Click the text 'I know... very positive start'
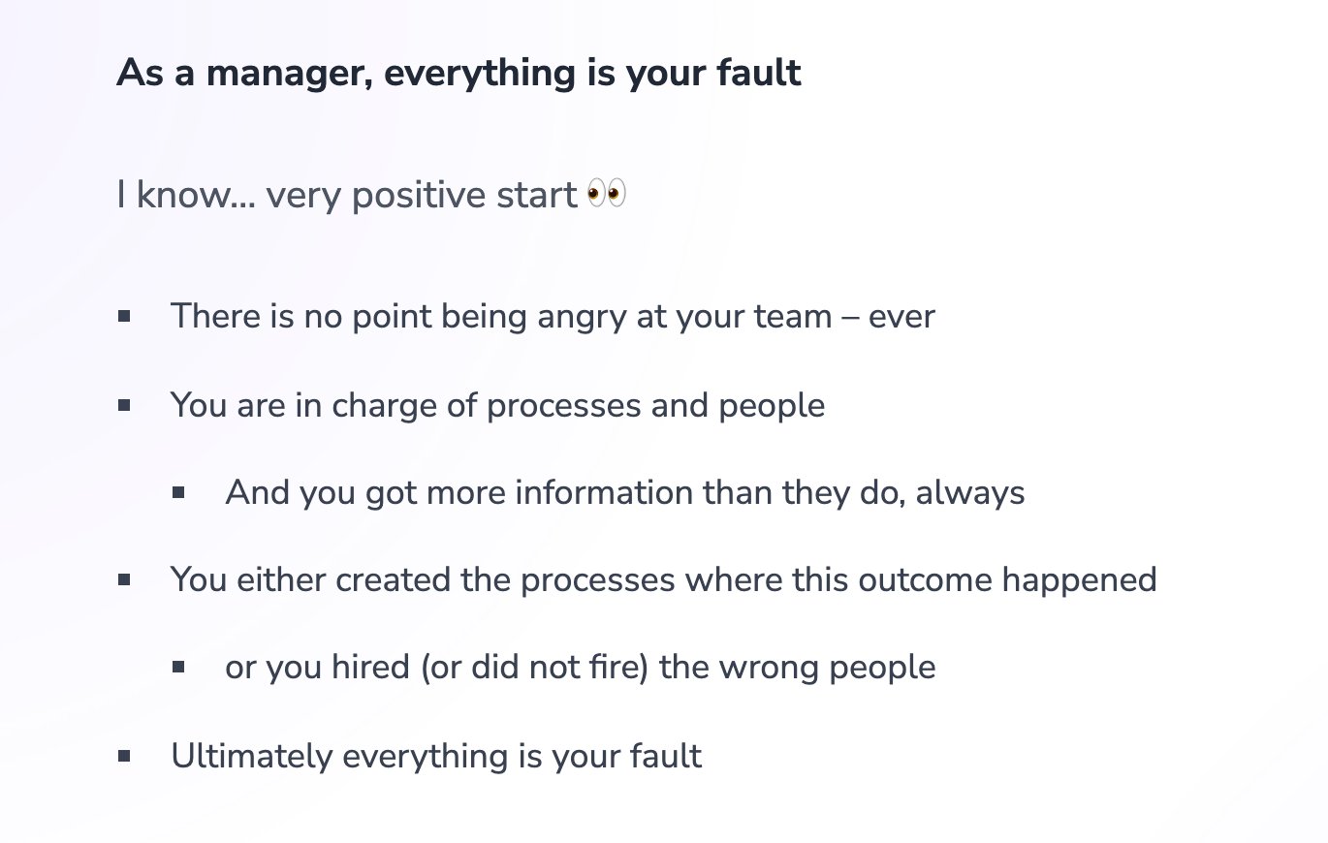The width and height of the screenshot is (1328, 843). pos(347,196)
